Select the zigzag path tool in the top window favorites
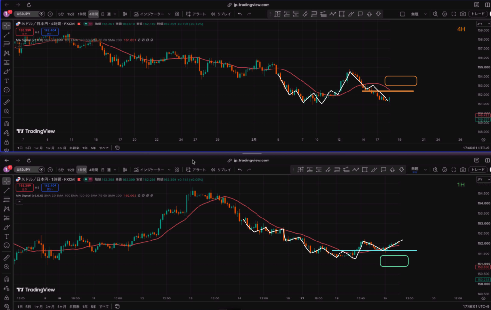The width and height of the screenshot is (491, 310). click(333, 14)
